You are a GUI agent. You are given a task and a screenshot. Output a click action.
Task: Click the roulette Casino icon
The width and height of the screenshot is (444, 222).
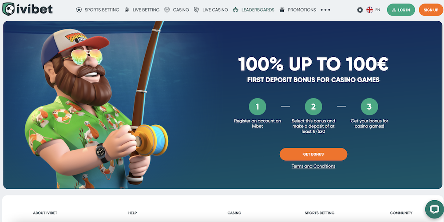[x=167, y=10]
